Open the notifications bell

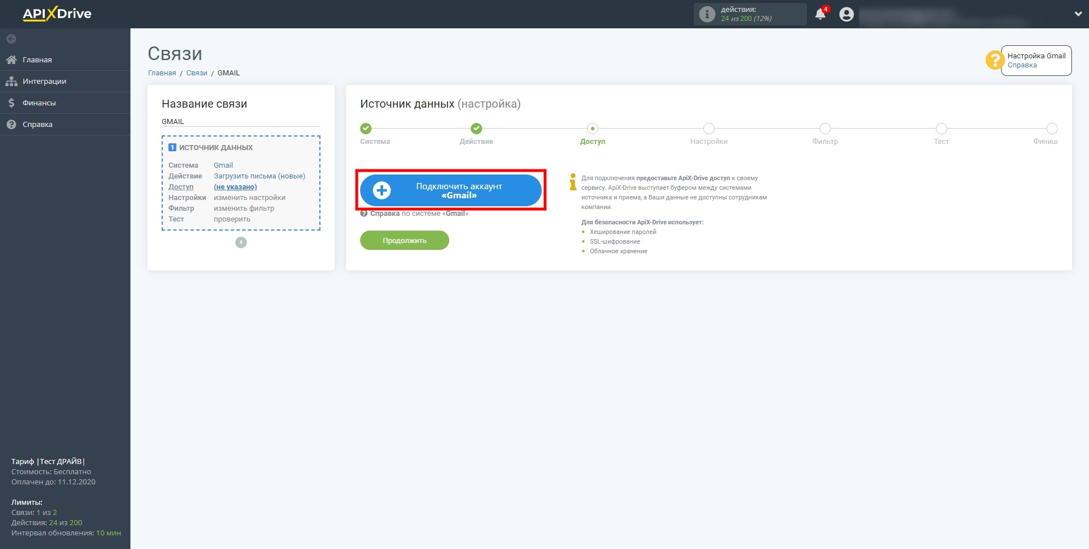(x=820, y=14)
